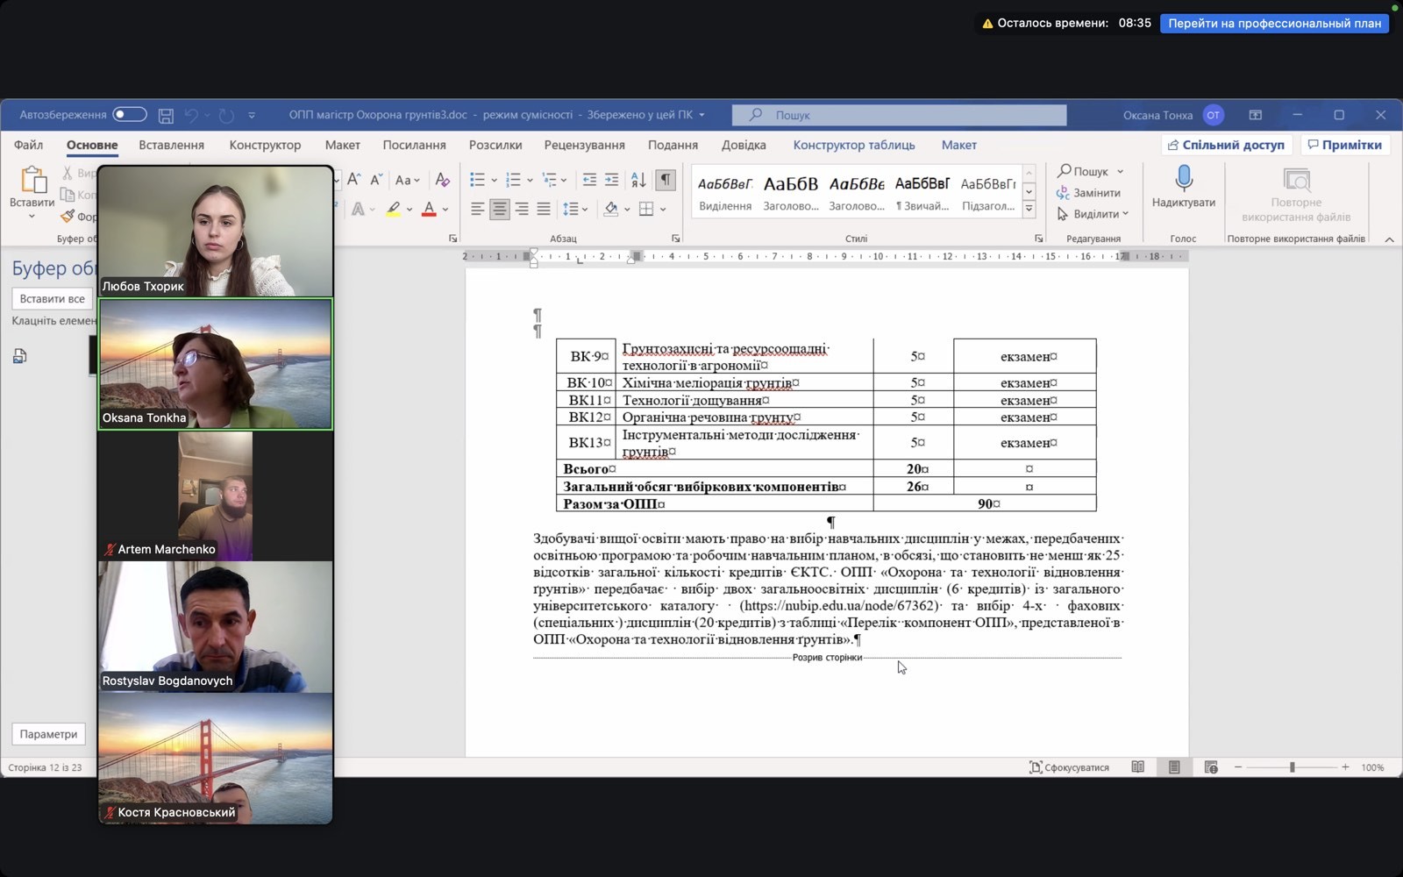Click the sort A-Z paragraph icon
This screenshot has width=1403, height=877.
pyautogui.click(x=638, y=180)
